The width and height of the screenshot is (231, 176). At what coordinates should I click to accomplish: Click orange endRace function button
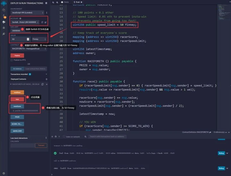(17, 92)
